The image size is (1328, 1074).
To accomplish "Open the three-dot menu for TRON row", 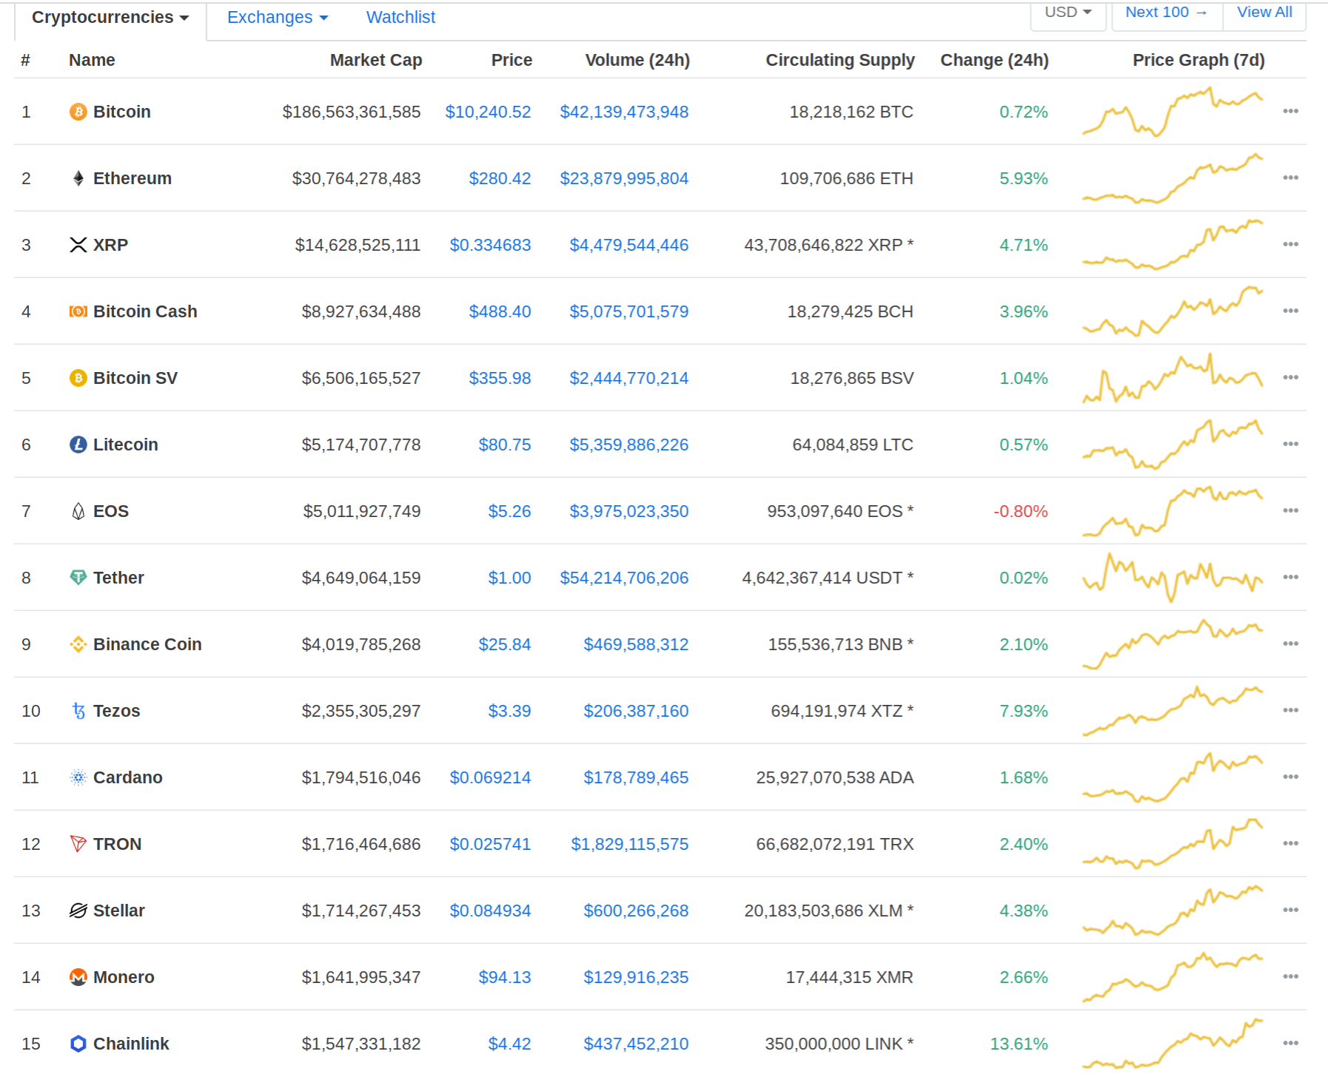I will (x=1291, y=843).
